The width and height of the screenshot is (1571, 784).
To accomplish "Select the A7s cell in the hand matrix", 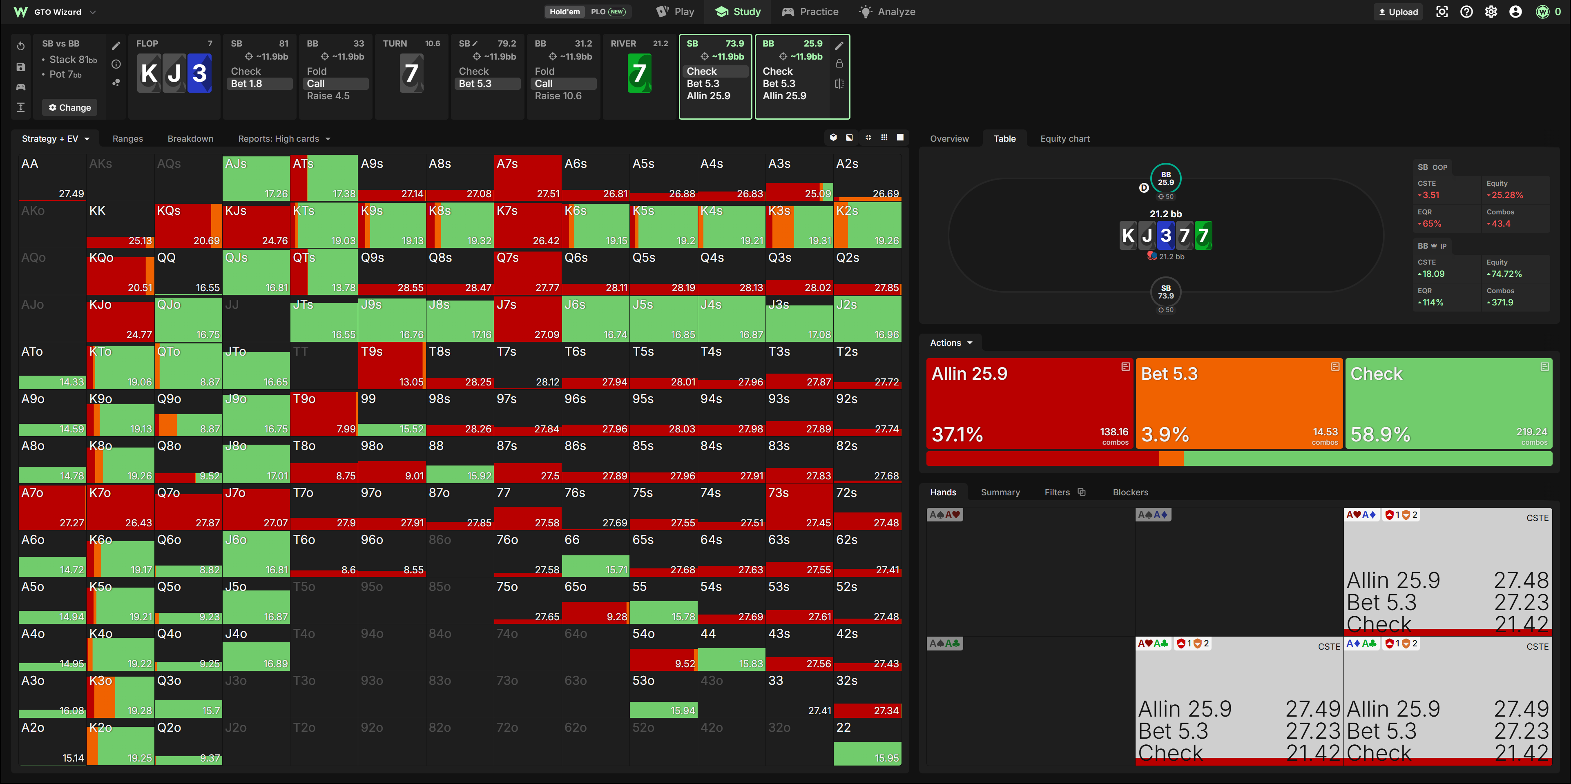I will [527, 177].
